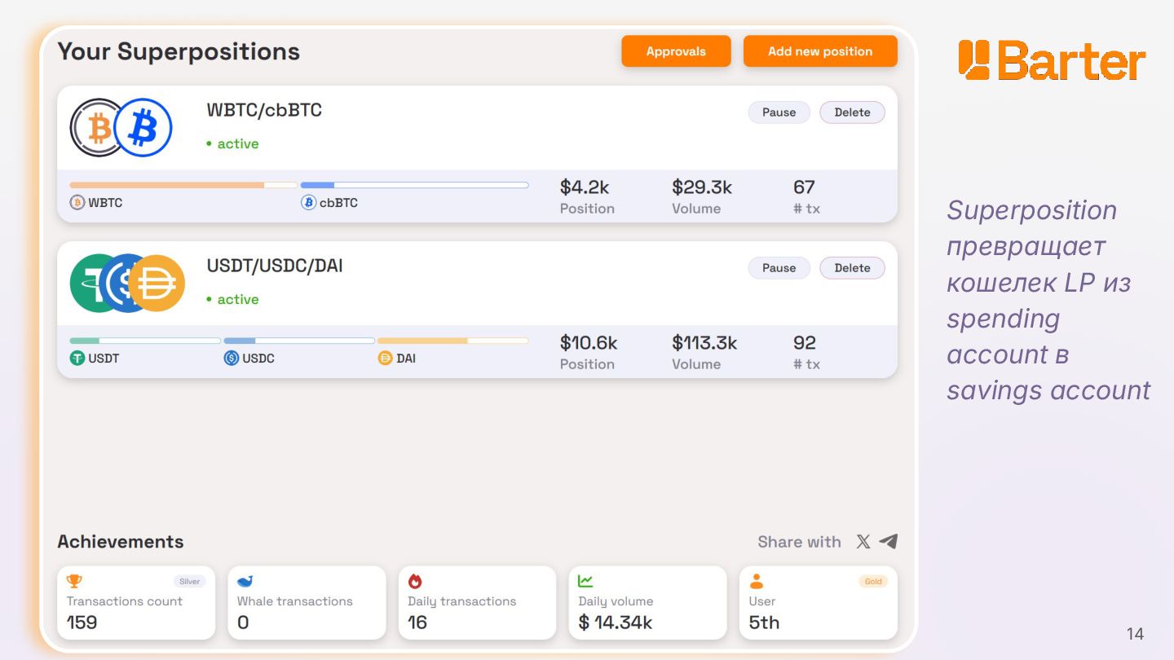1174x660 pixels.
Task: Click the DAI allocation bar
Action: point(452,341)
